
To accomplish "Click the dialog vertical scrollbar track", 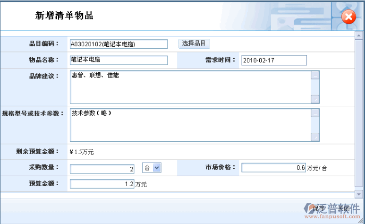I will (358, 113).
